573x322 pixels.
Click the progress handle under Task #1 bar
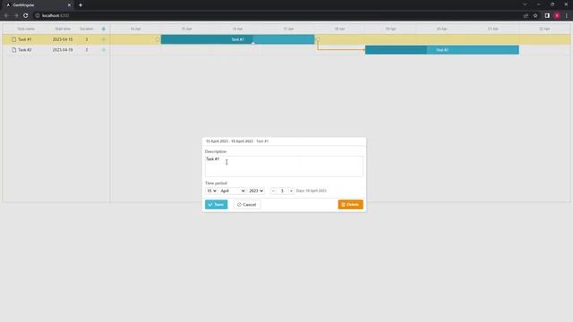(252, 43)
